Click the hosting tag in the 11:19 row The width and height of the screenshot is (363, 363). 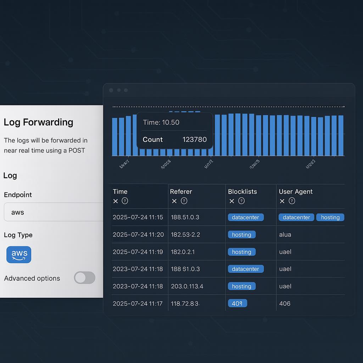[x=242, y=252]
